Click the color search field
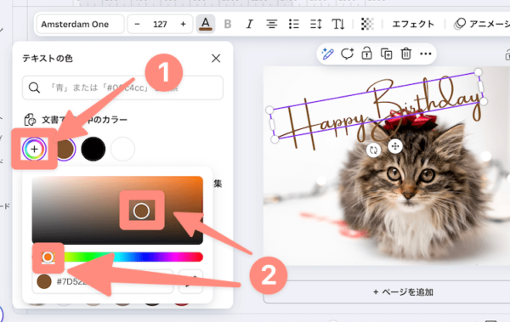Viewport: 510px width, 322px height. pos(122,88)
